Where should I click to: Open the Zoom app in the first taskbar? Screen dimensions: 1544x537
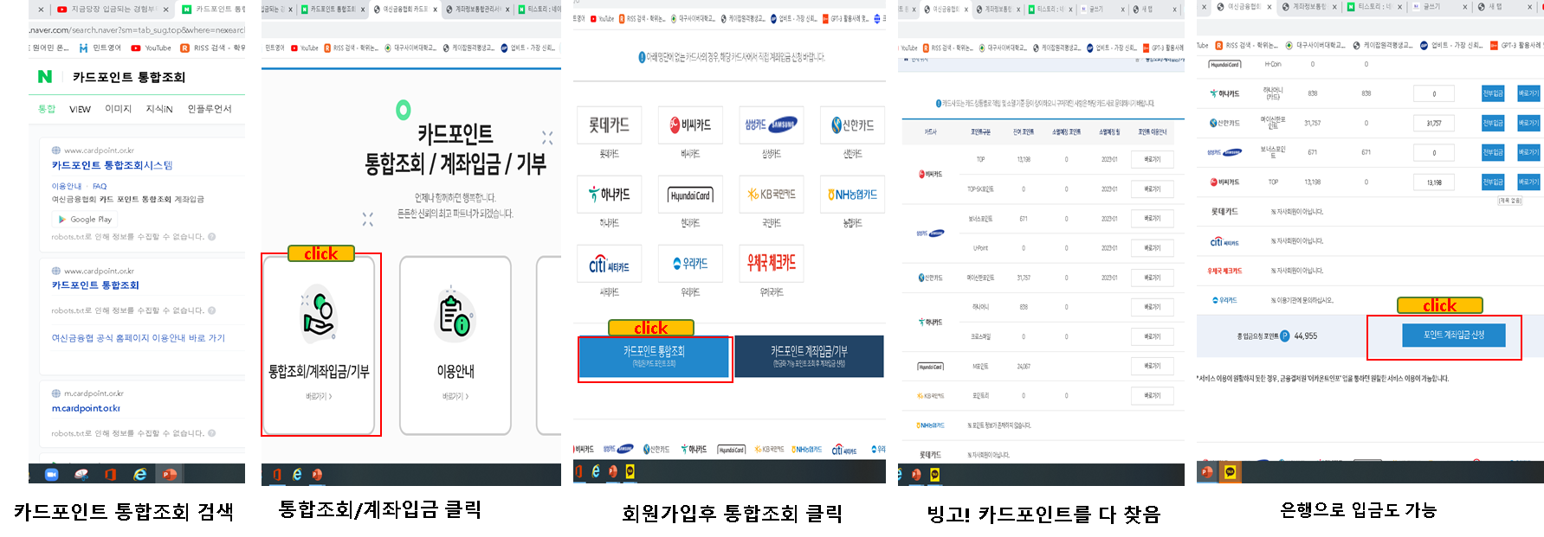tap(51, 474)
